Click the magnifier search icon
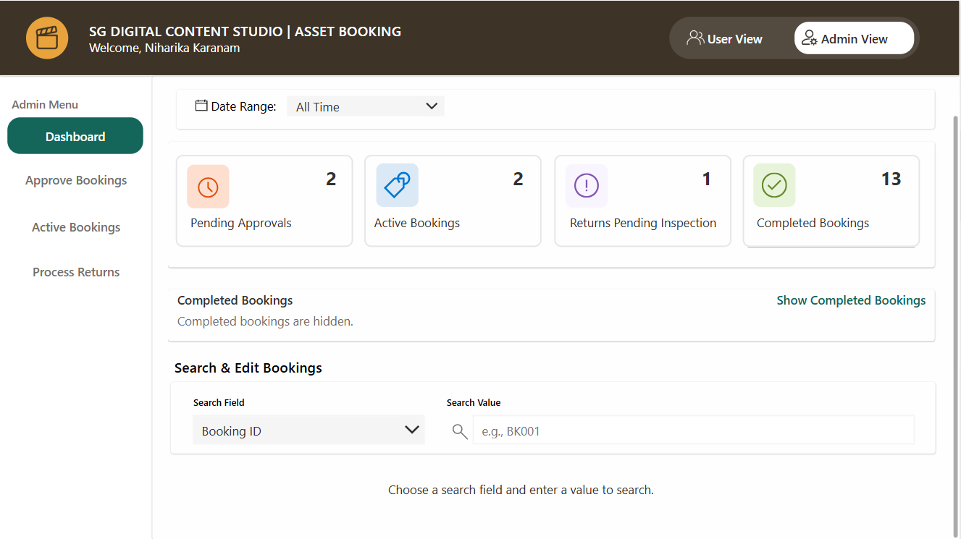The image size is (961, 539). pyautogui.click(x=460, y=431)
